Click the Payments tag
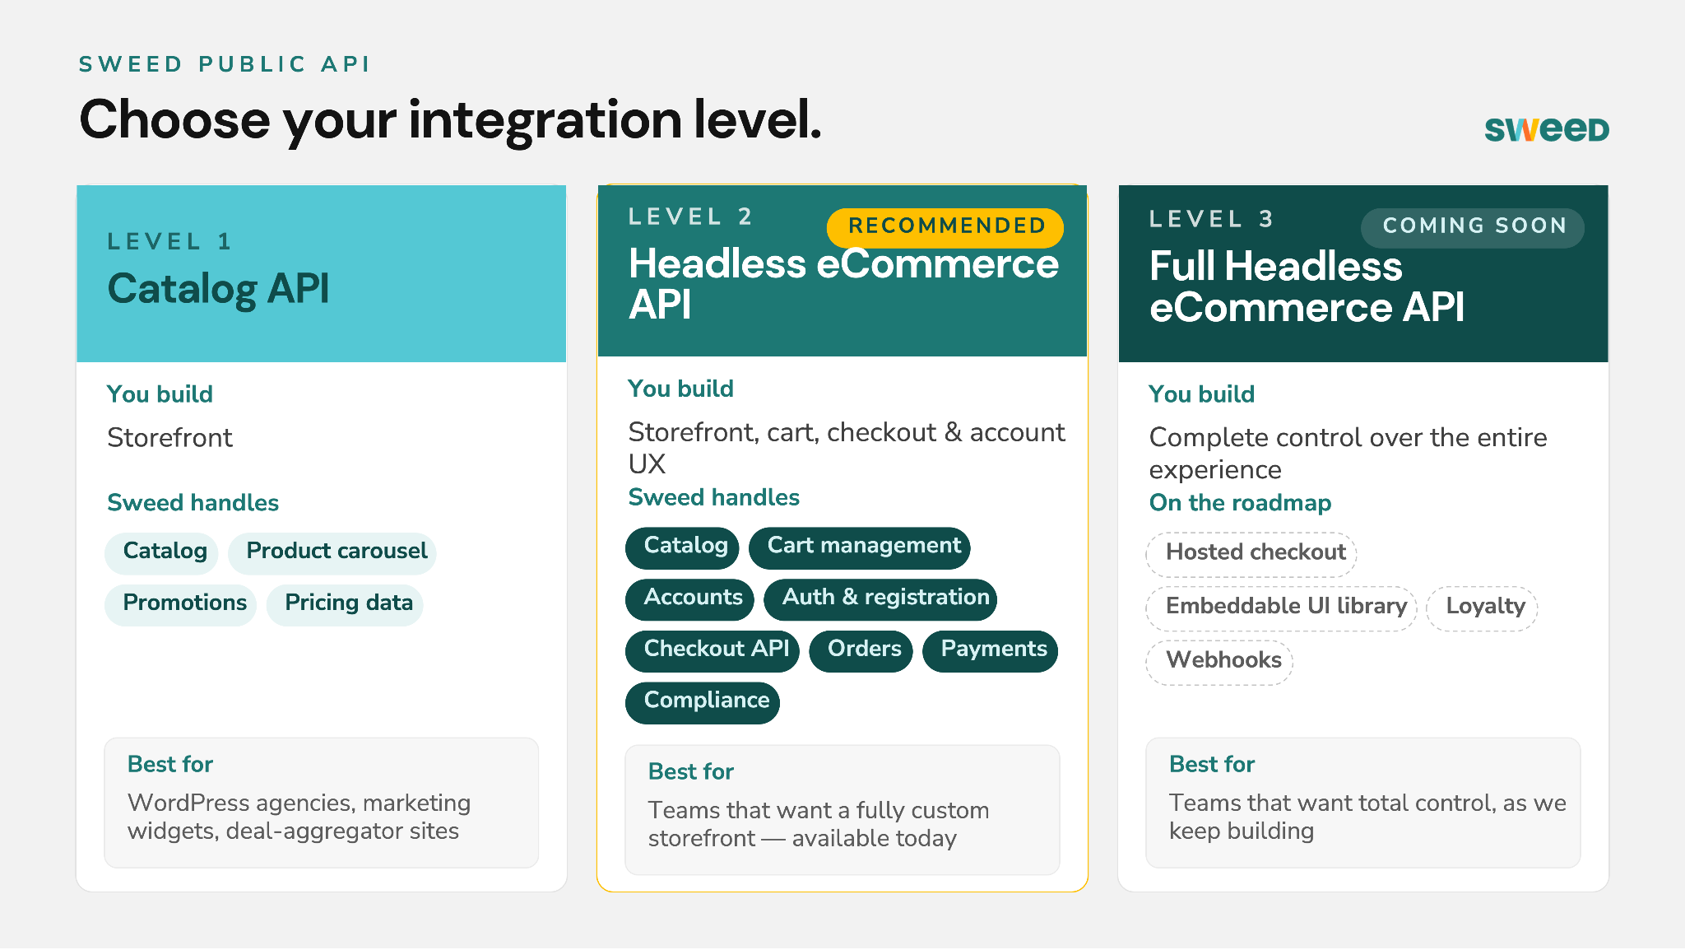The height and width of the screenshot is (950, 1685). (x=991, y=650)
